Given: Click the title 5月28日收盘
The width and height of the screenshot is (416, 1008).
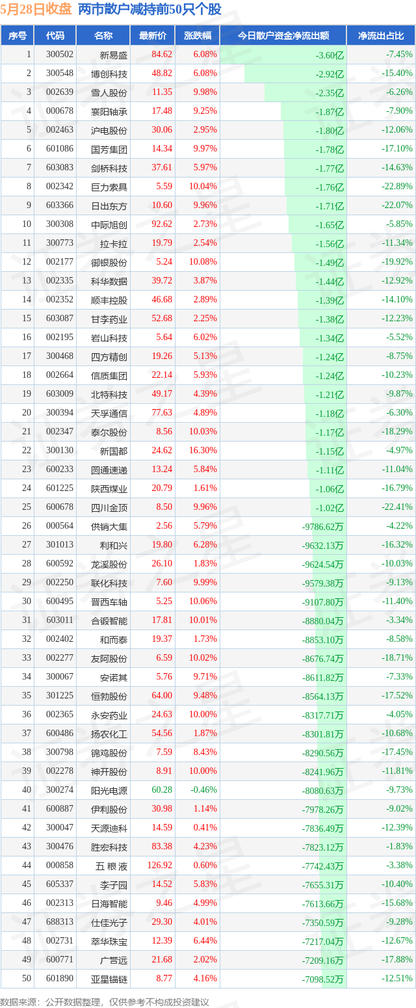Looking at the screenshot, I should (x=36, y=10).
